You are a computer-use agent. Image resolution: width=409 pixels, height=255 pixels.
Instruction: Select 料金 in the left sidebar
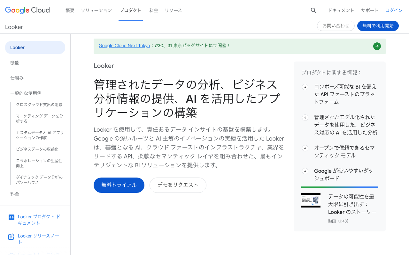click(15, 194)
